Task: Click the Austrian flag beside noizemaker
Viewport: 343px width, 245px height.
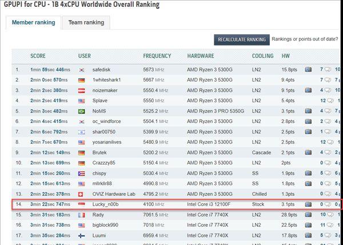Action: (x=81, y=90)
